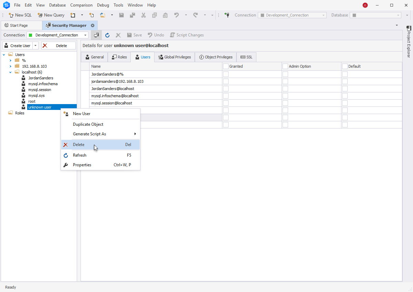Check Granted for JordanSanders@%
Screen dimensions: 413x292
pos(226,74)
